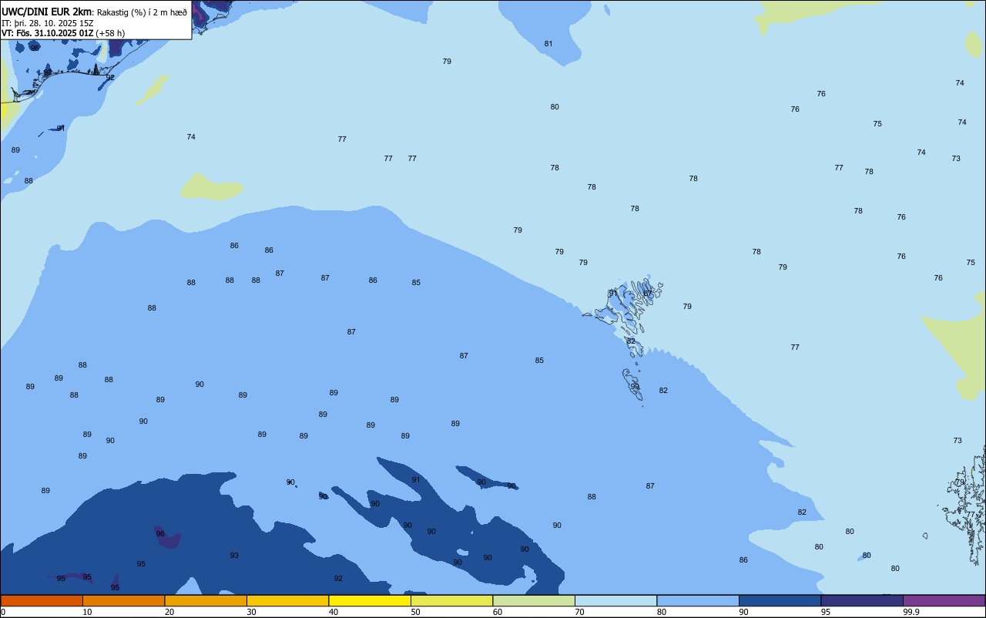Click the legend tick label '70'
Viewport: 986px width, 618px height.
point(579,612)
